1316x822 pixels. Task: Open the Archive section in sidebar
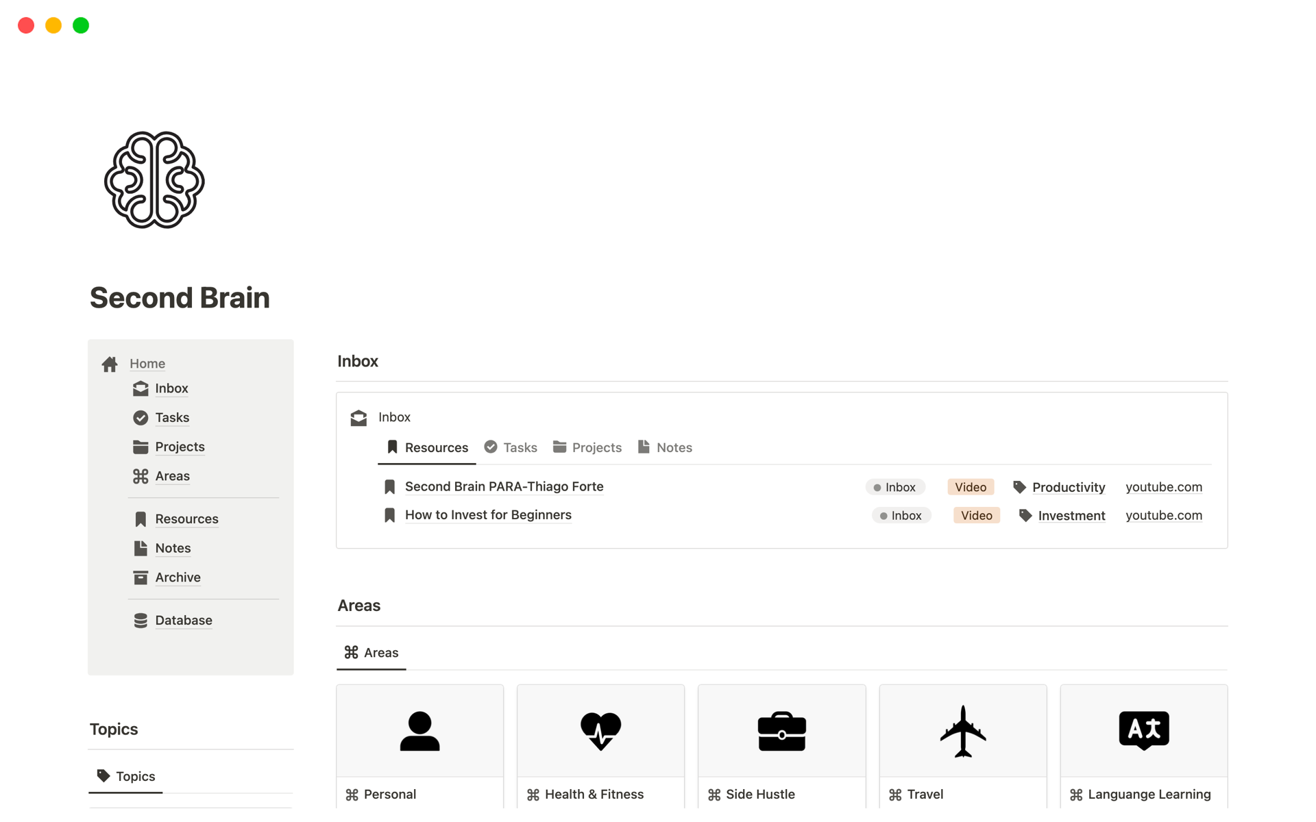click(x=176, y=577)
